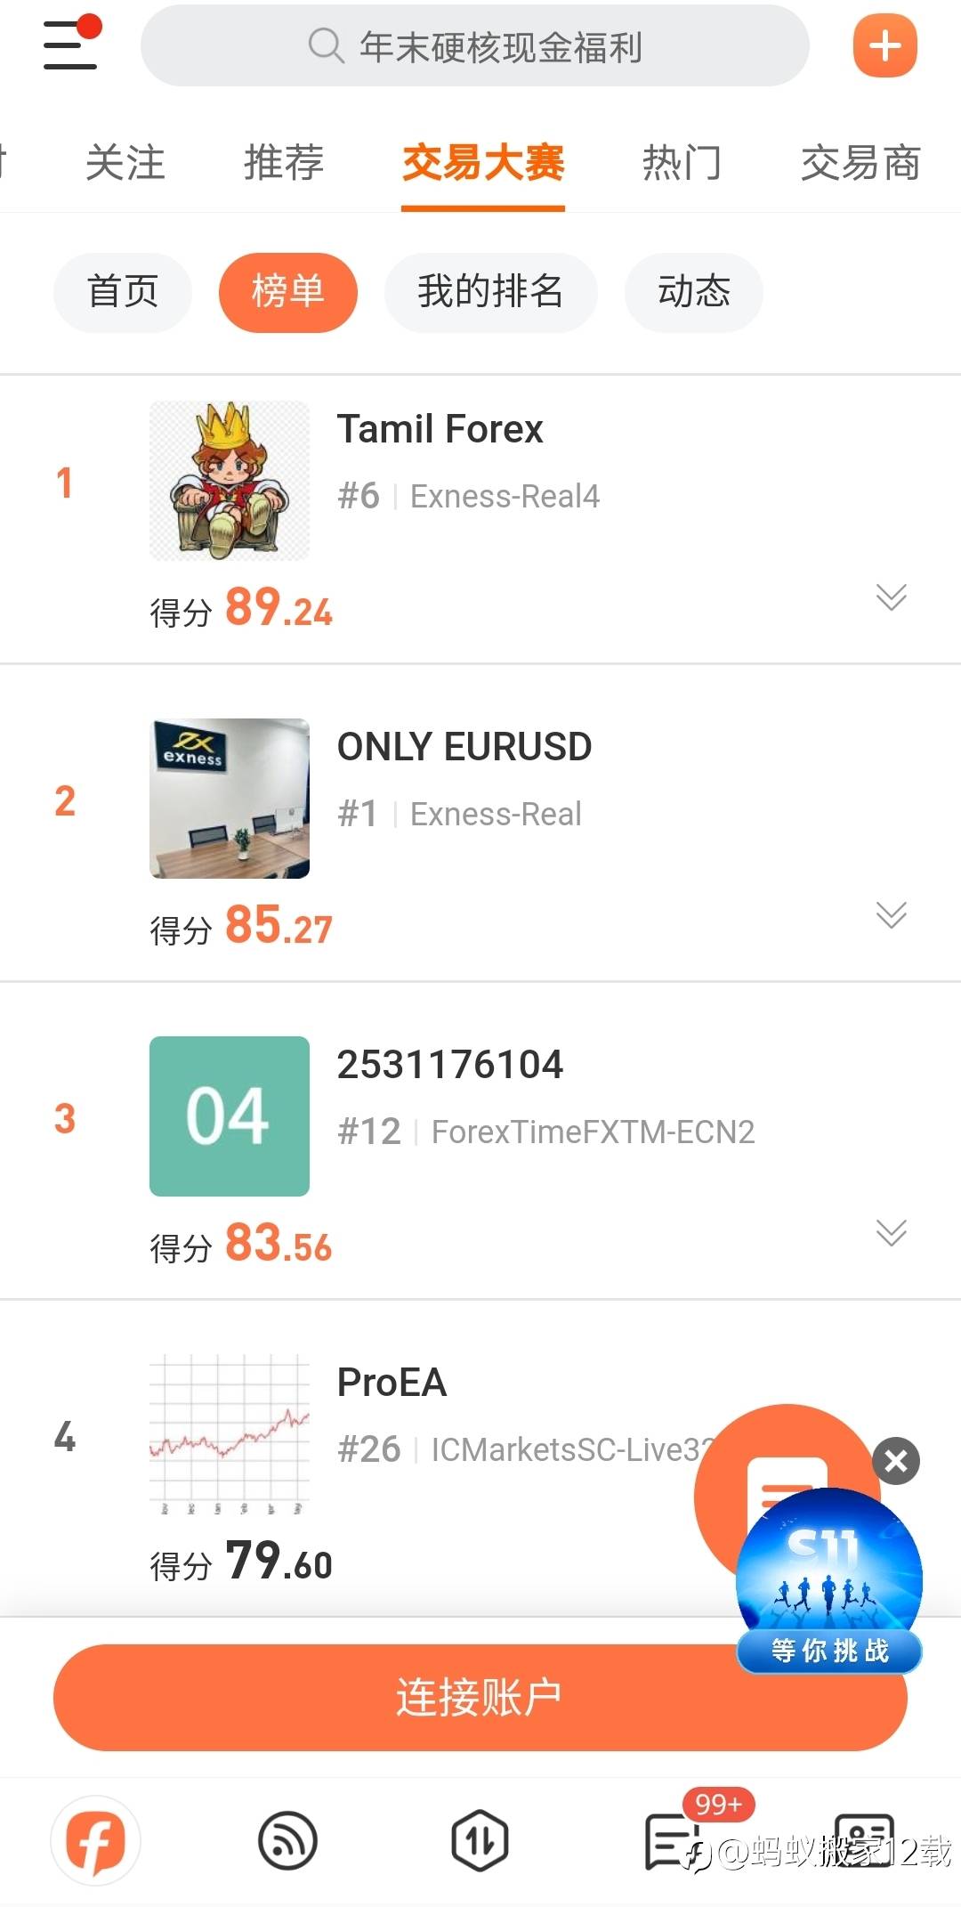Switch to the 关注 tab
Viewport: 961px width, 1907px height.
(125, 163)
